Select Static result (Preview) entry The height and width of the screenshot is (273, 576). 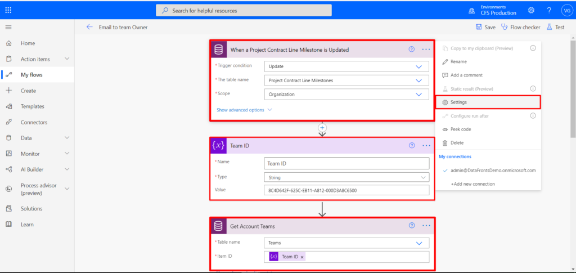click(472, 88)
